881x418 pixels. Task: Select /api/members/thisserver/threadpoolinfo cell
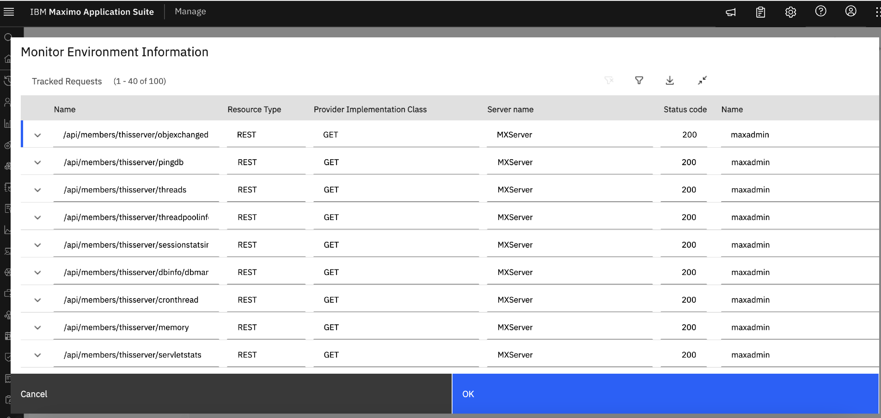tap(136, 217)
